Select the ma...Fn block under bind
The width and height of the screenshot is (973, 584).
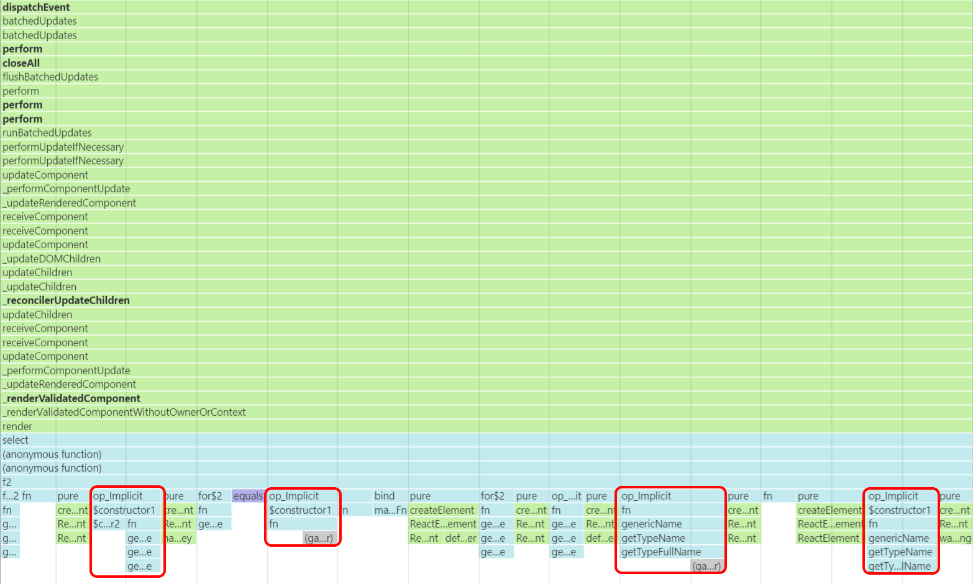390,510
